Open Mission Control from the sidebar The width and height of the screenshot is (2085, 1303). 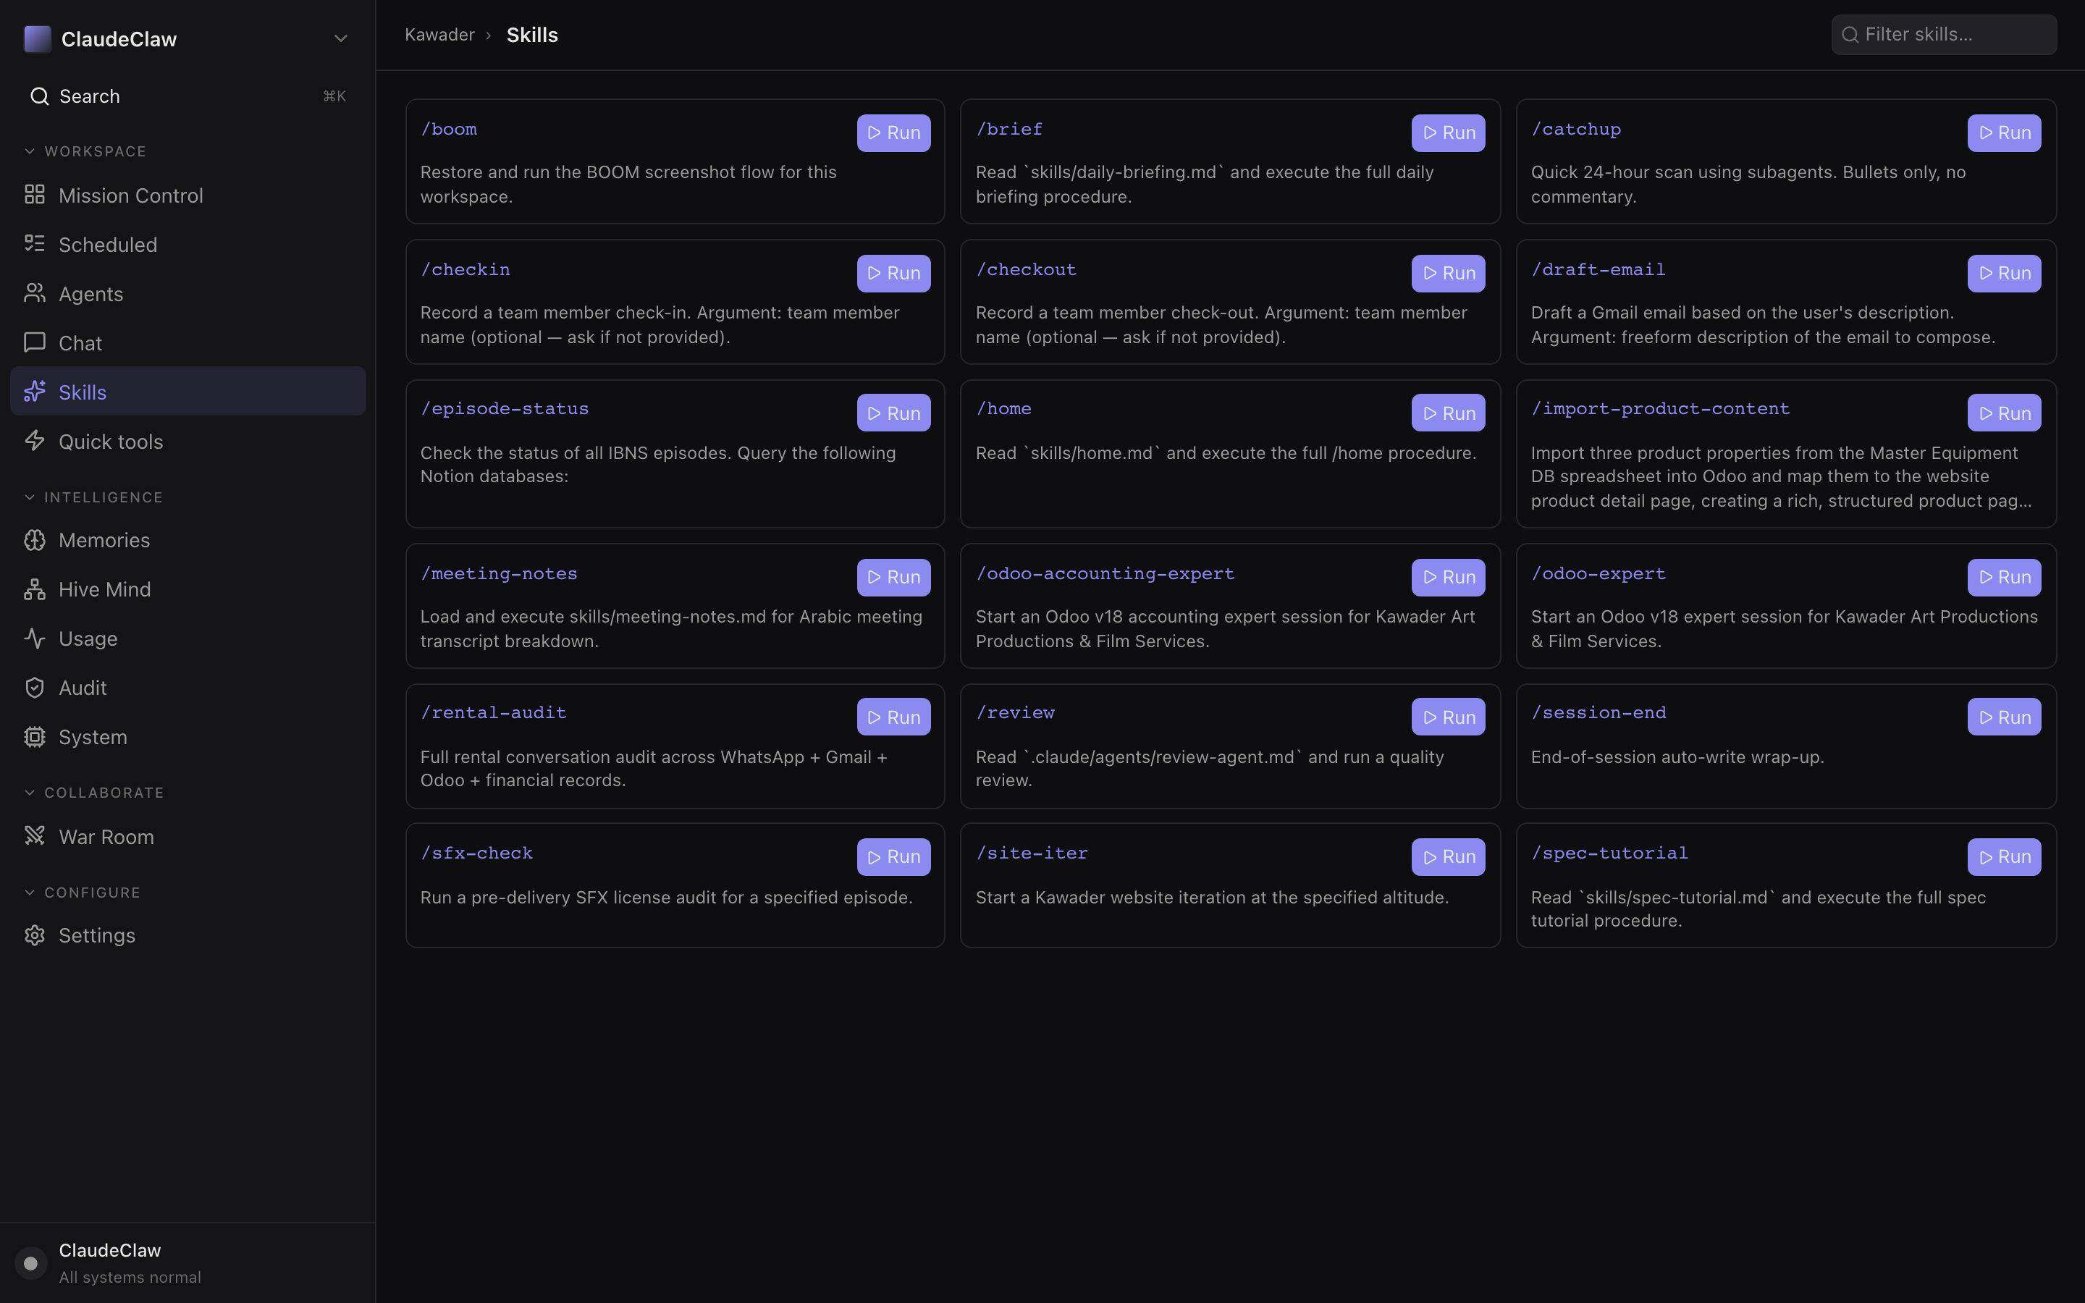188,195
